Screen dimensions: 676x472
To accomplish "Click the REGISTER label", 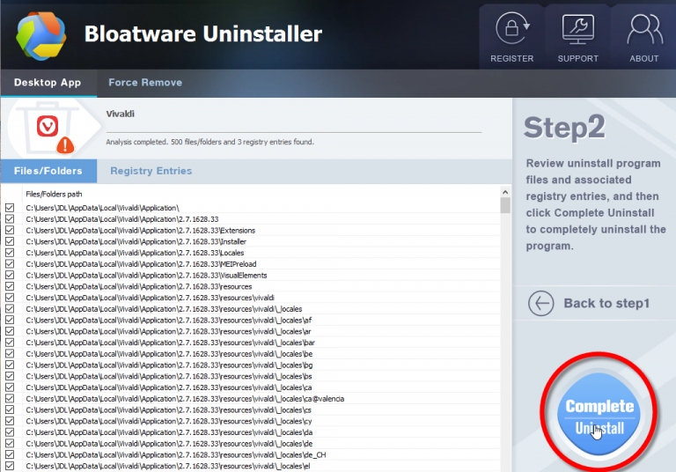I will pos(511,59).
